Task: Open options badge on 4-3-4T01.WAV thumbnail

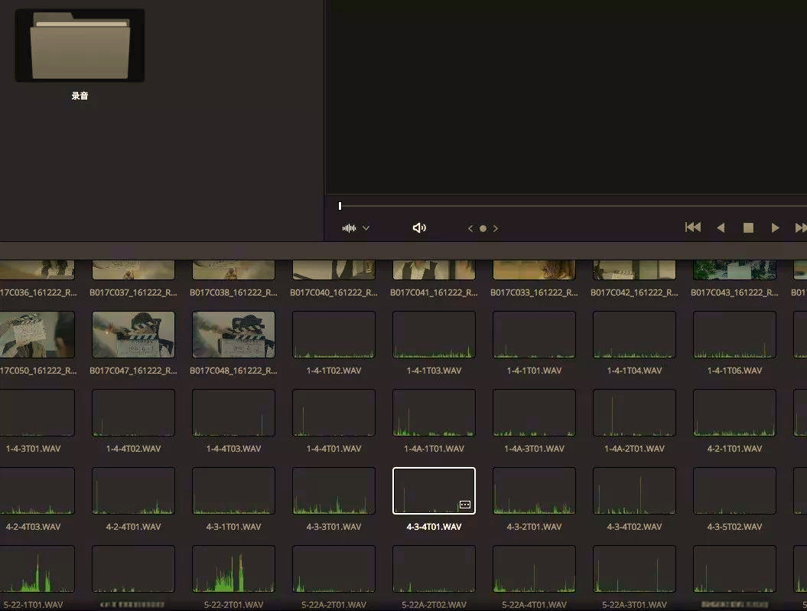Action: coord(464,505)
